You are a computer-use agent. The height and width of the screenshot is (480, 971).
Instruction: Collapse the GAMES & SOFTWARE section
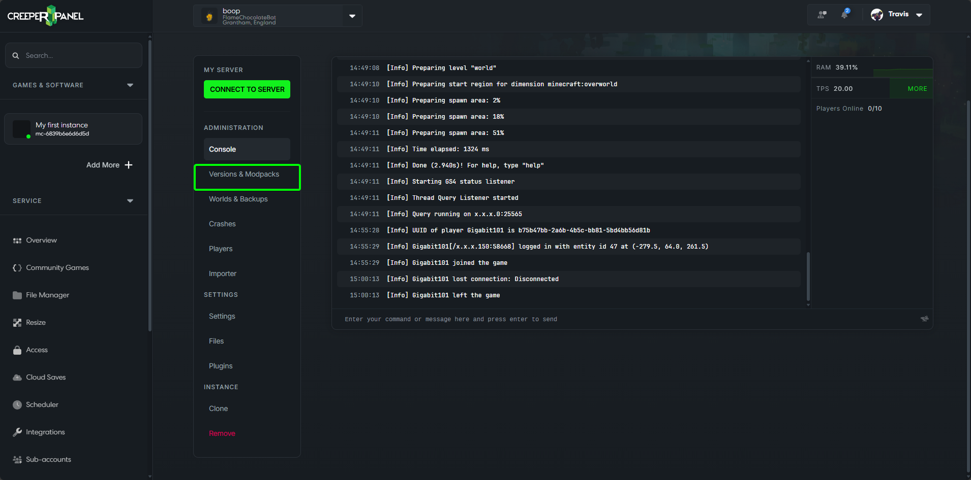click(x=130, y=85)
